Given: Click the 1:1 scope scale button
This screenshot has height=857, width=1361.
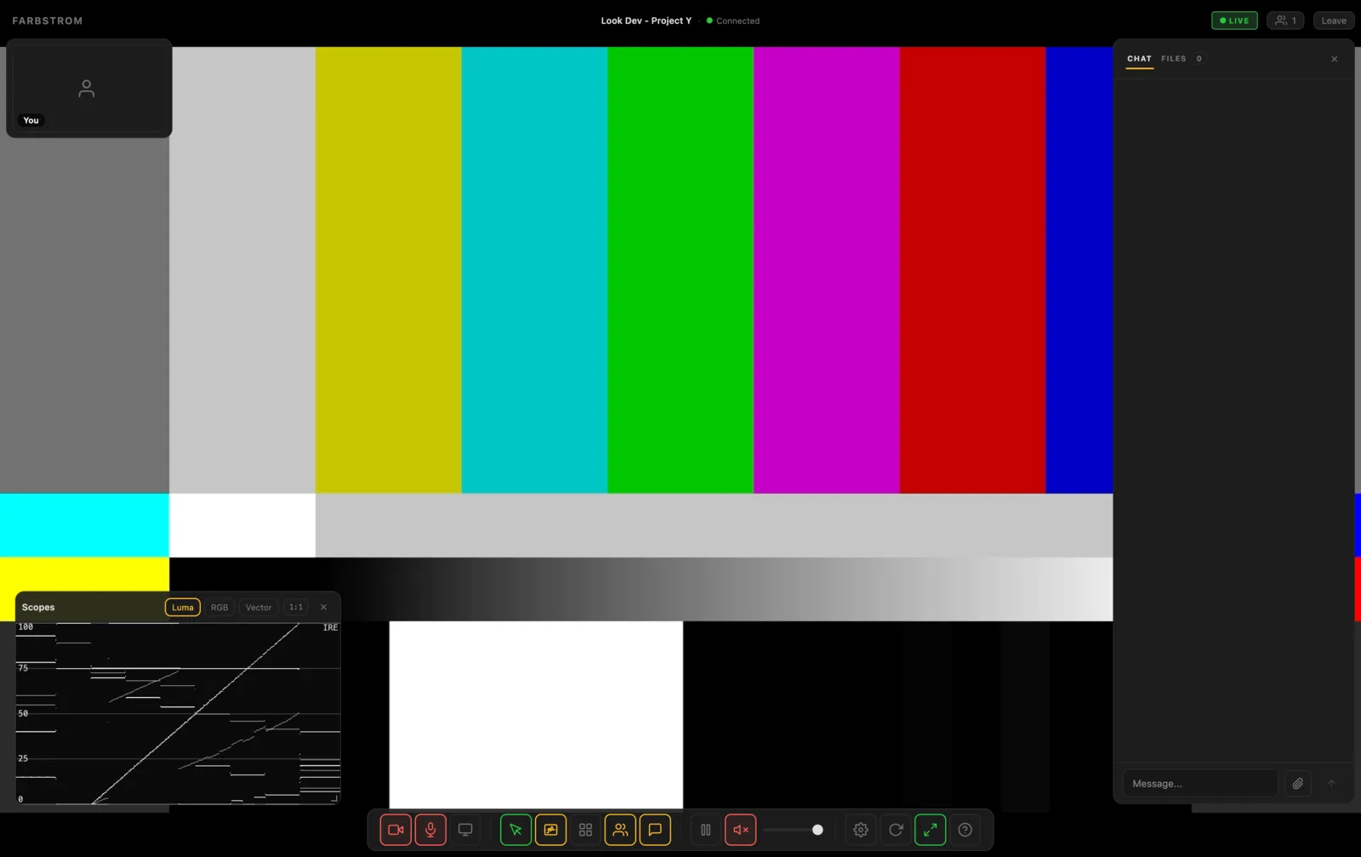Looking at the screenshot, I should pos(296,608).
